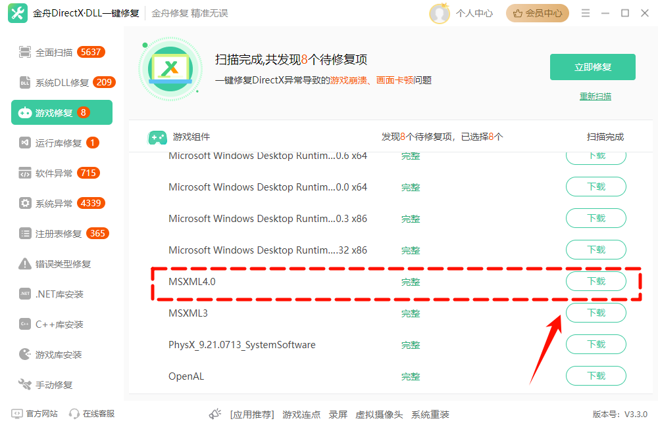Viewport: 658px width, 427px height.
Task: Click the megaphone recommendation icon
Action: point(215,414)
